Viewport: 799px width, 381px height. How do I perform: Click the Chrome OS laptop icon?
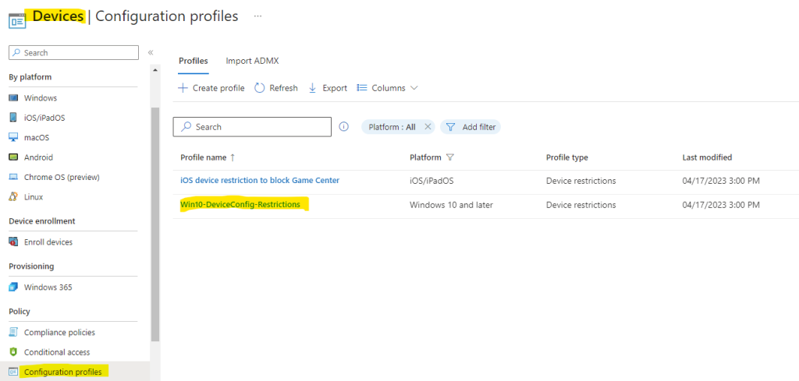[14, 177]
